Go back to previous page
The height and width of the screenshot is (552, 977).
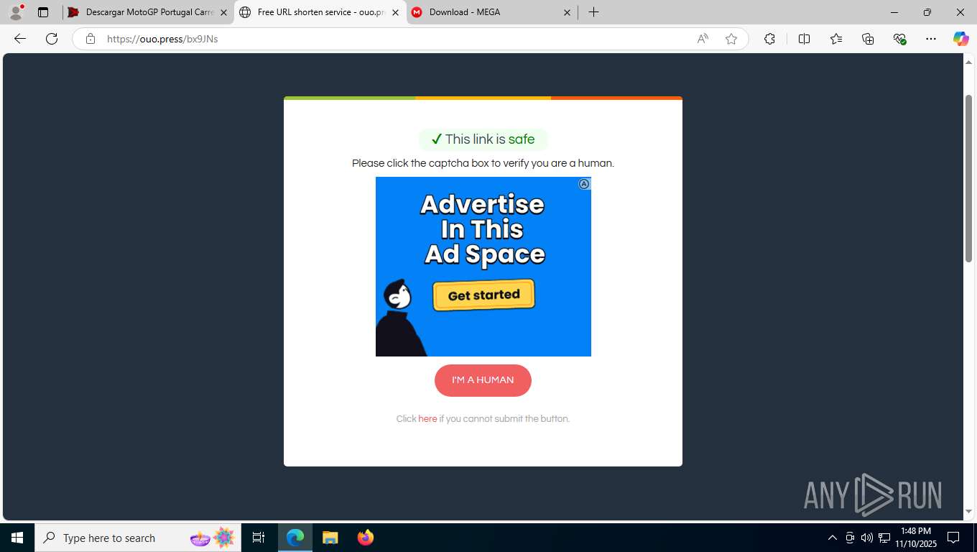[x=20, y=39]
